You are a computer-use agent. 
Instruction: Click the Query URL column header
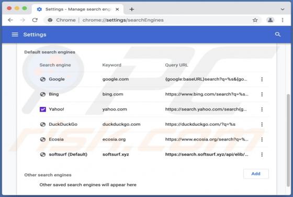point(177,65)
